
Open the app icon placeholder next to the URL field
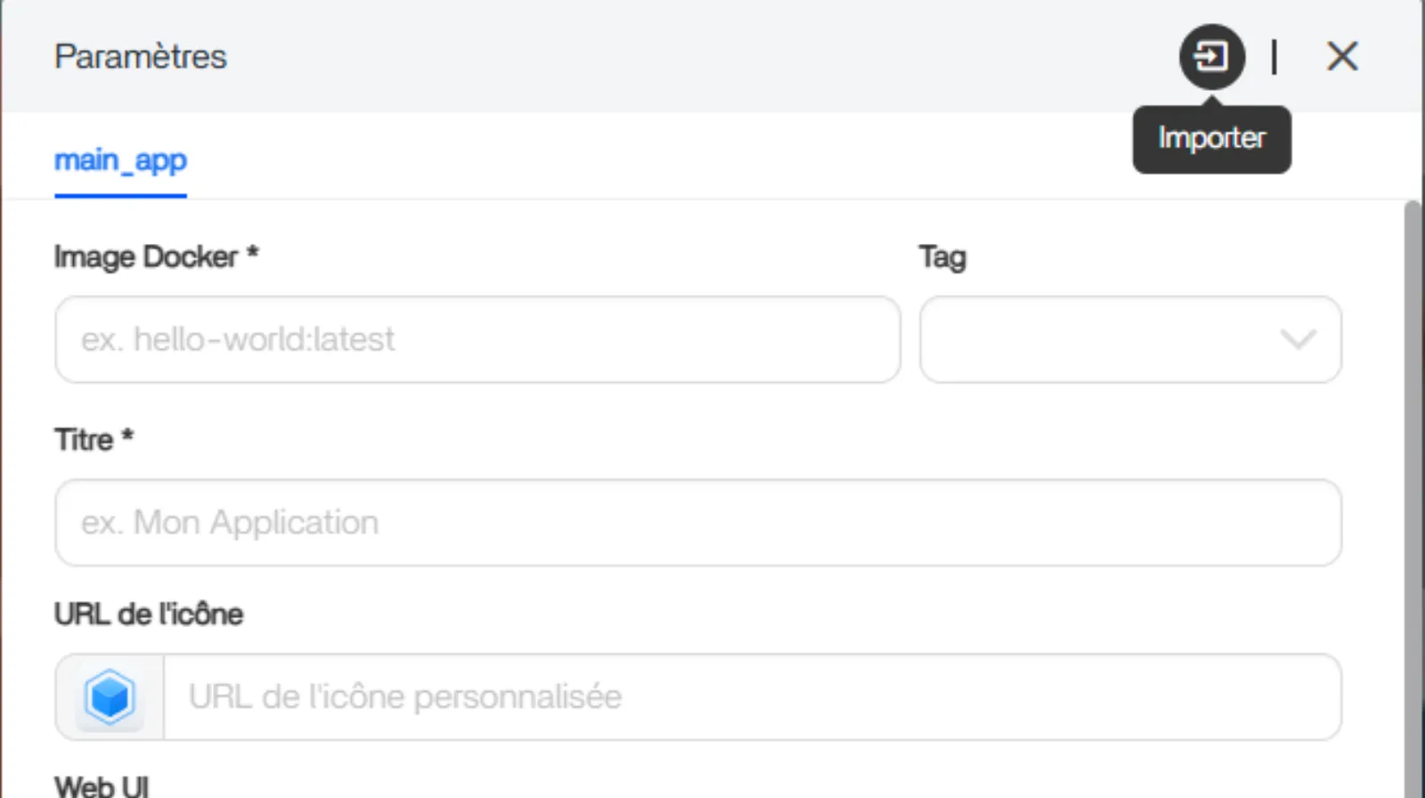108,696
